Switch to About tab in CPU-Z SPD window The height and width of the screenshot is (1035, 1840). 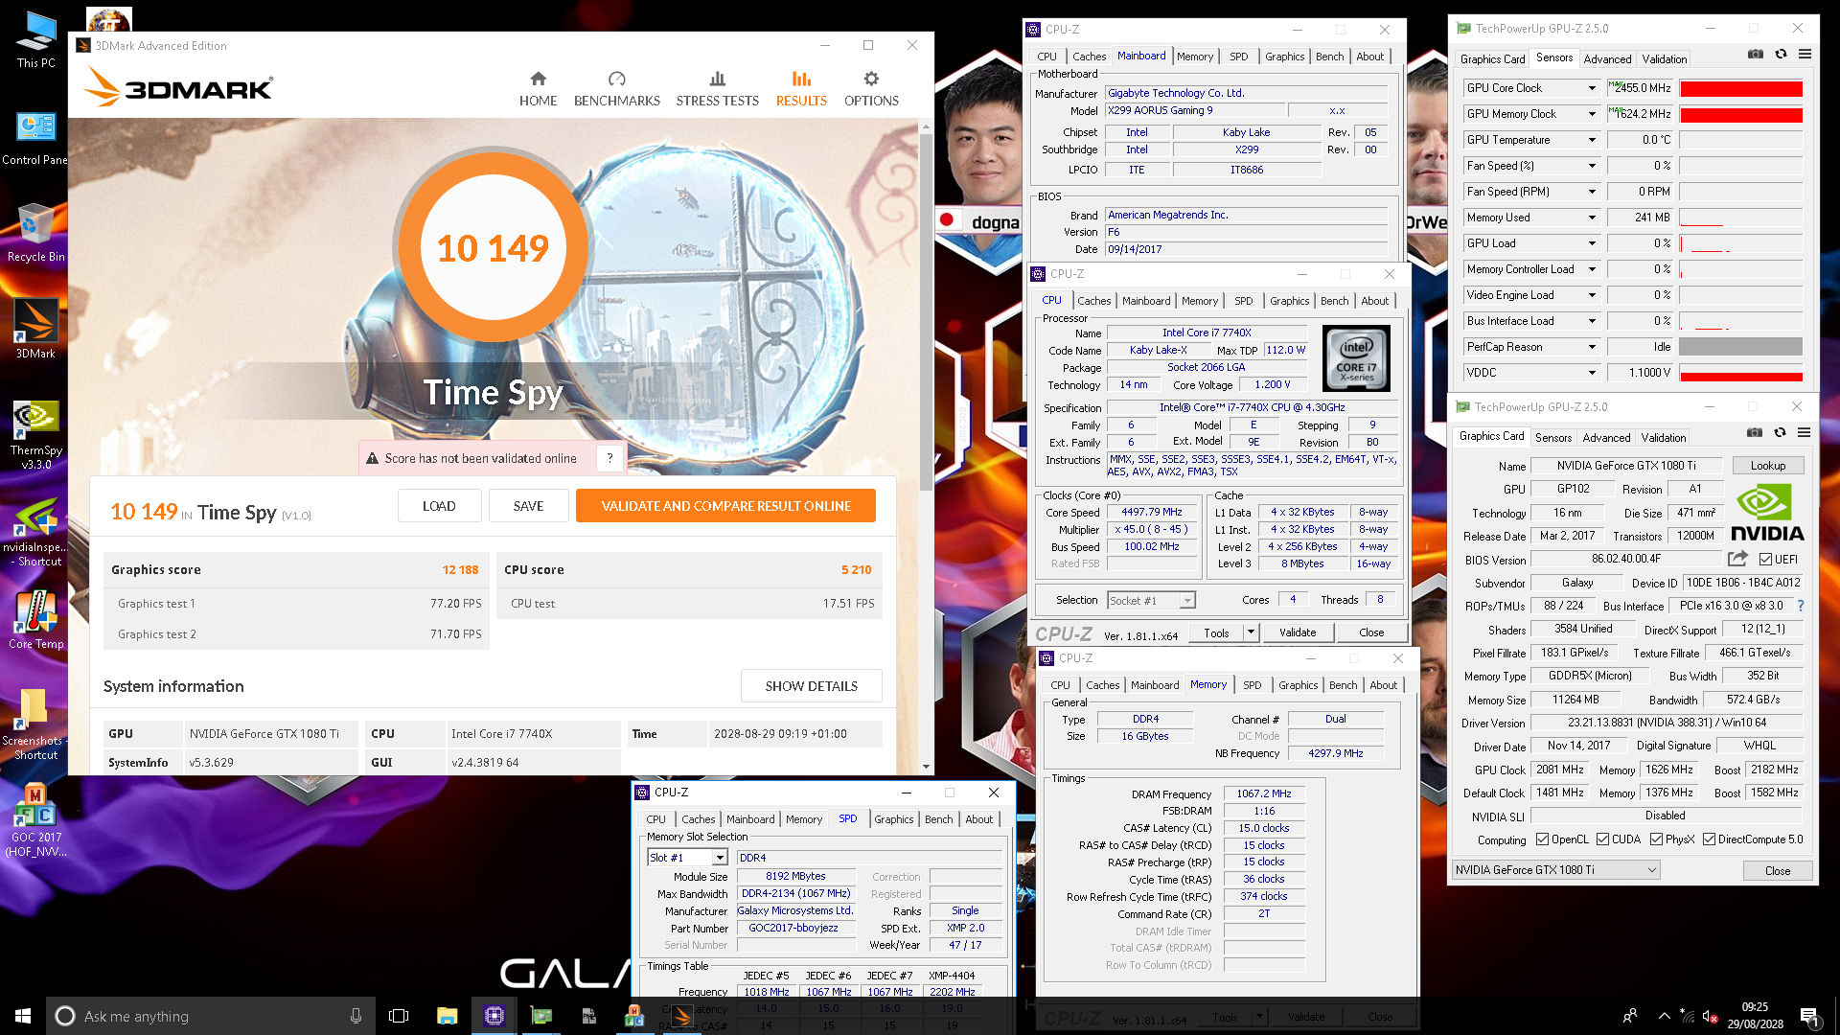pyautogui.click(x=978, y=819)
